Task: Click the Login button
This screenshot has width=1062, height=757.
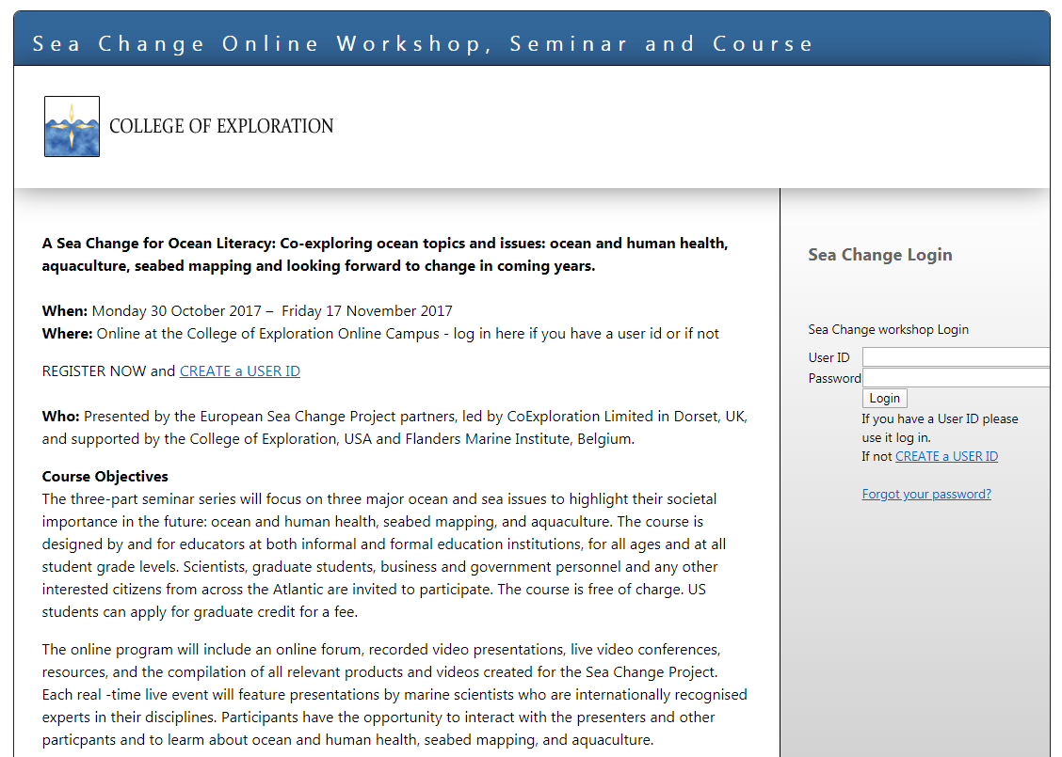Action: (885, 398)
